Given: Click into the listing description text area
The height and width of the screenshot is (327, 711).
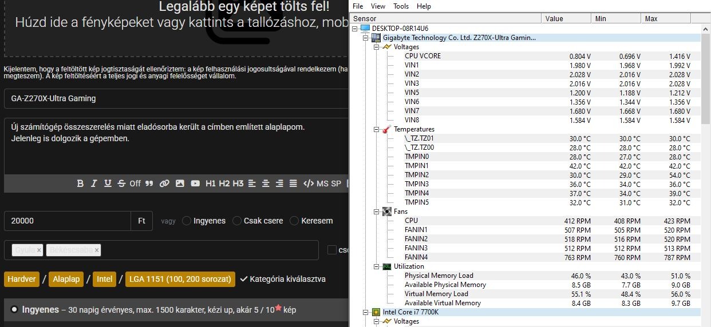Looking at the screenshot, I should 176,146.
